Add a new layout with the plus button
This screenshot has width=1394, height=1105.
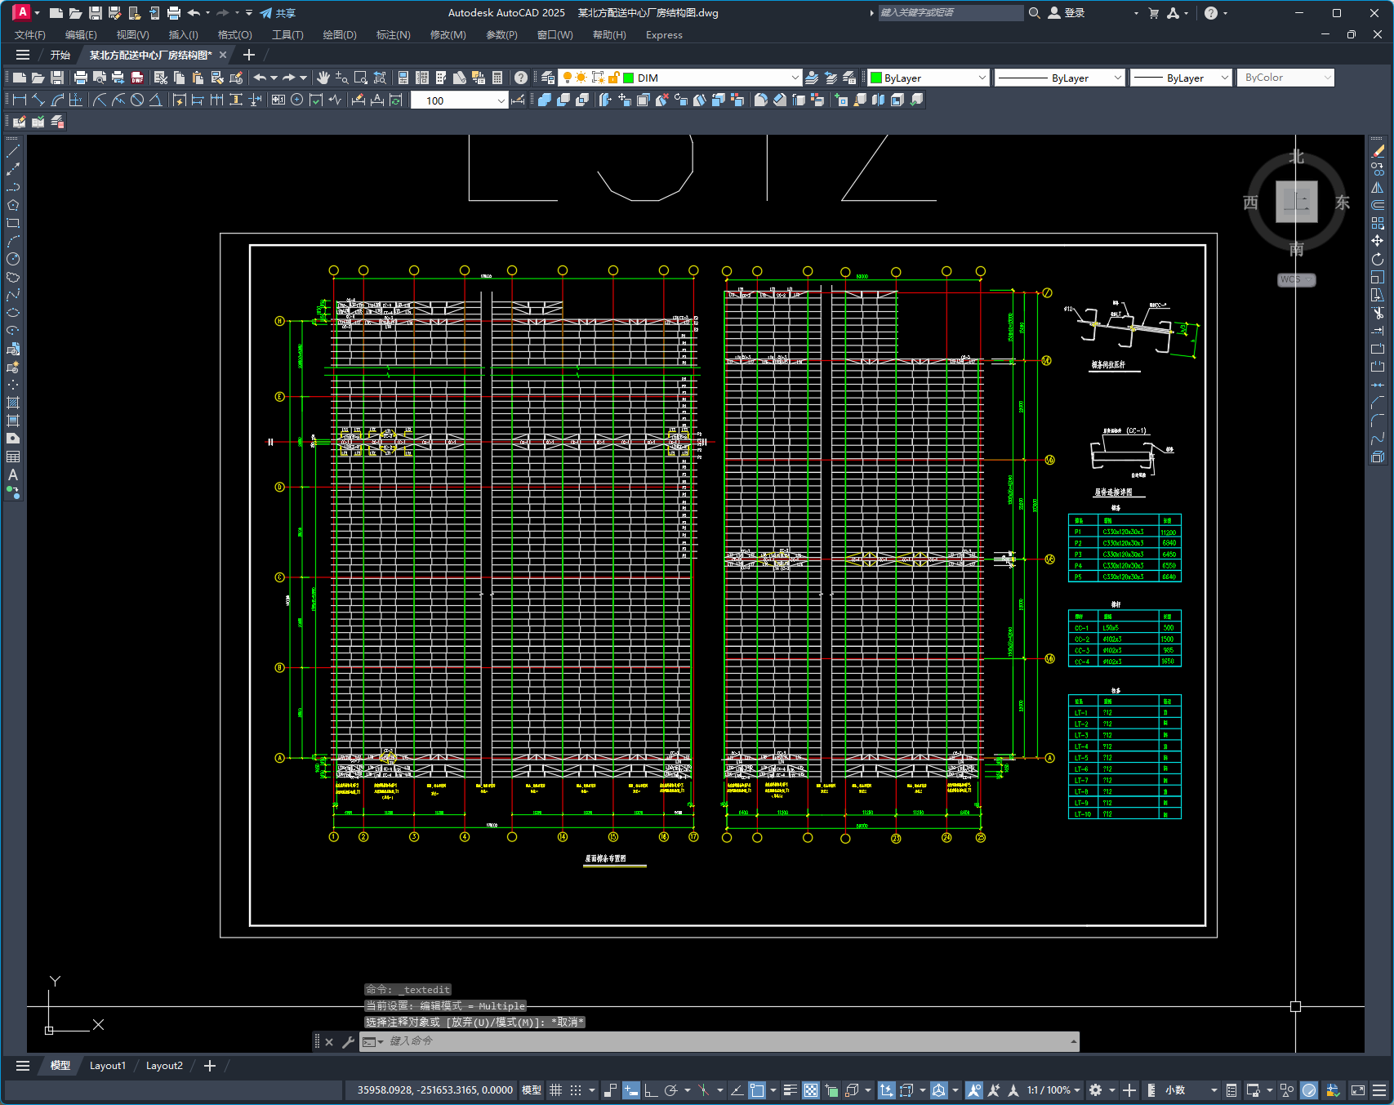[210, 1066]
